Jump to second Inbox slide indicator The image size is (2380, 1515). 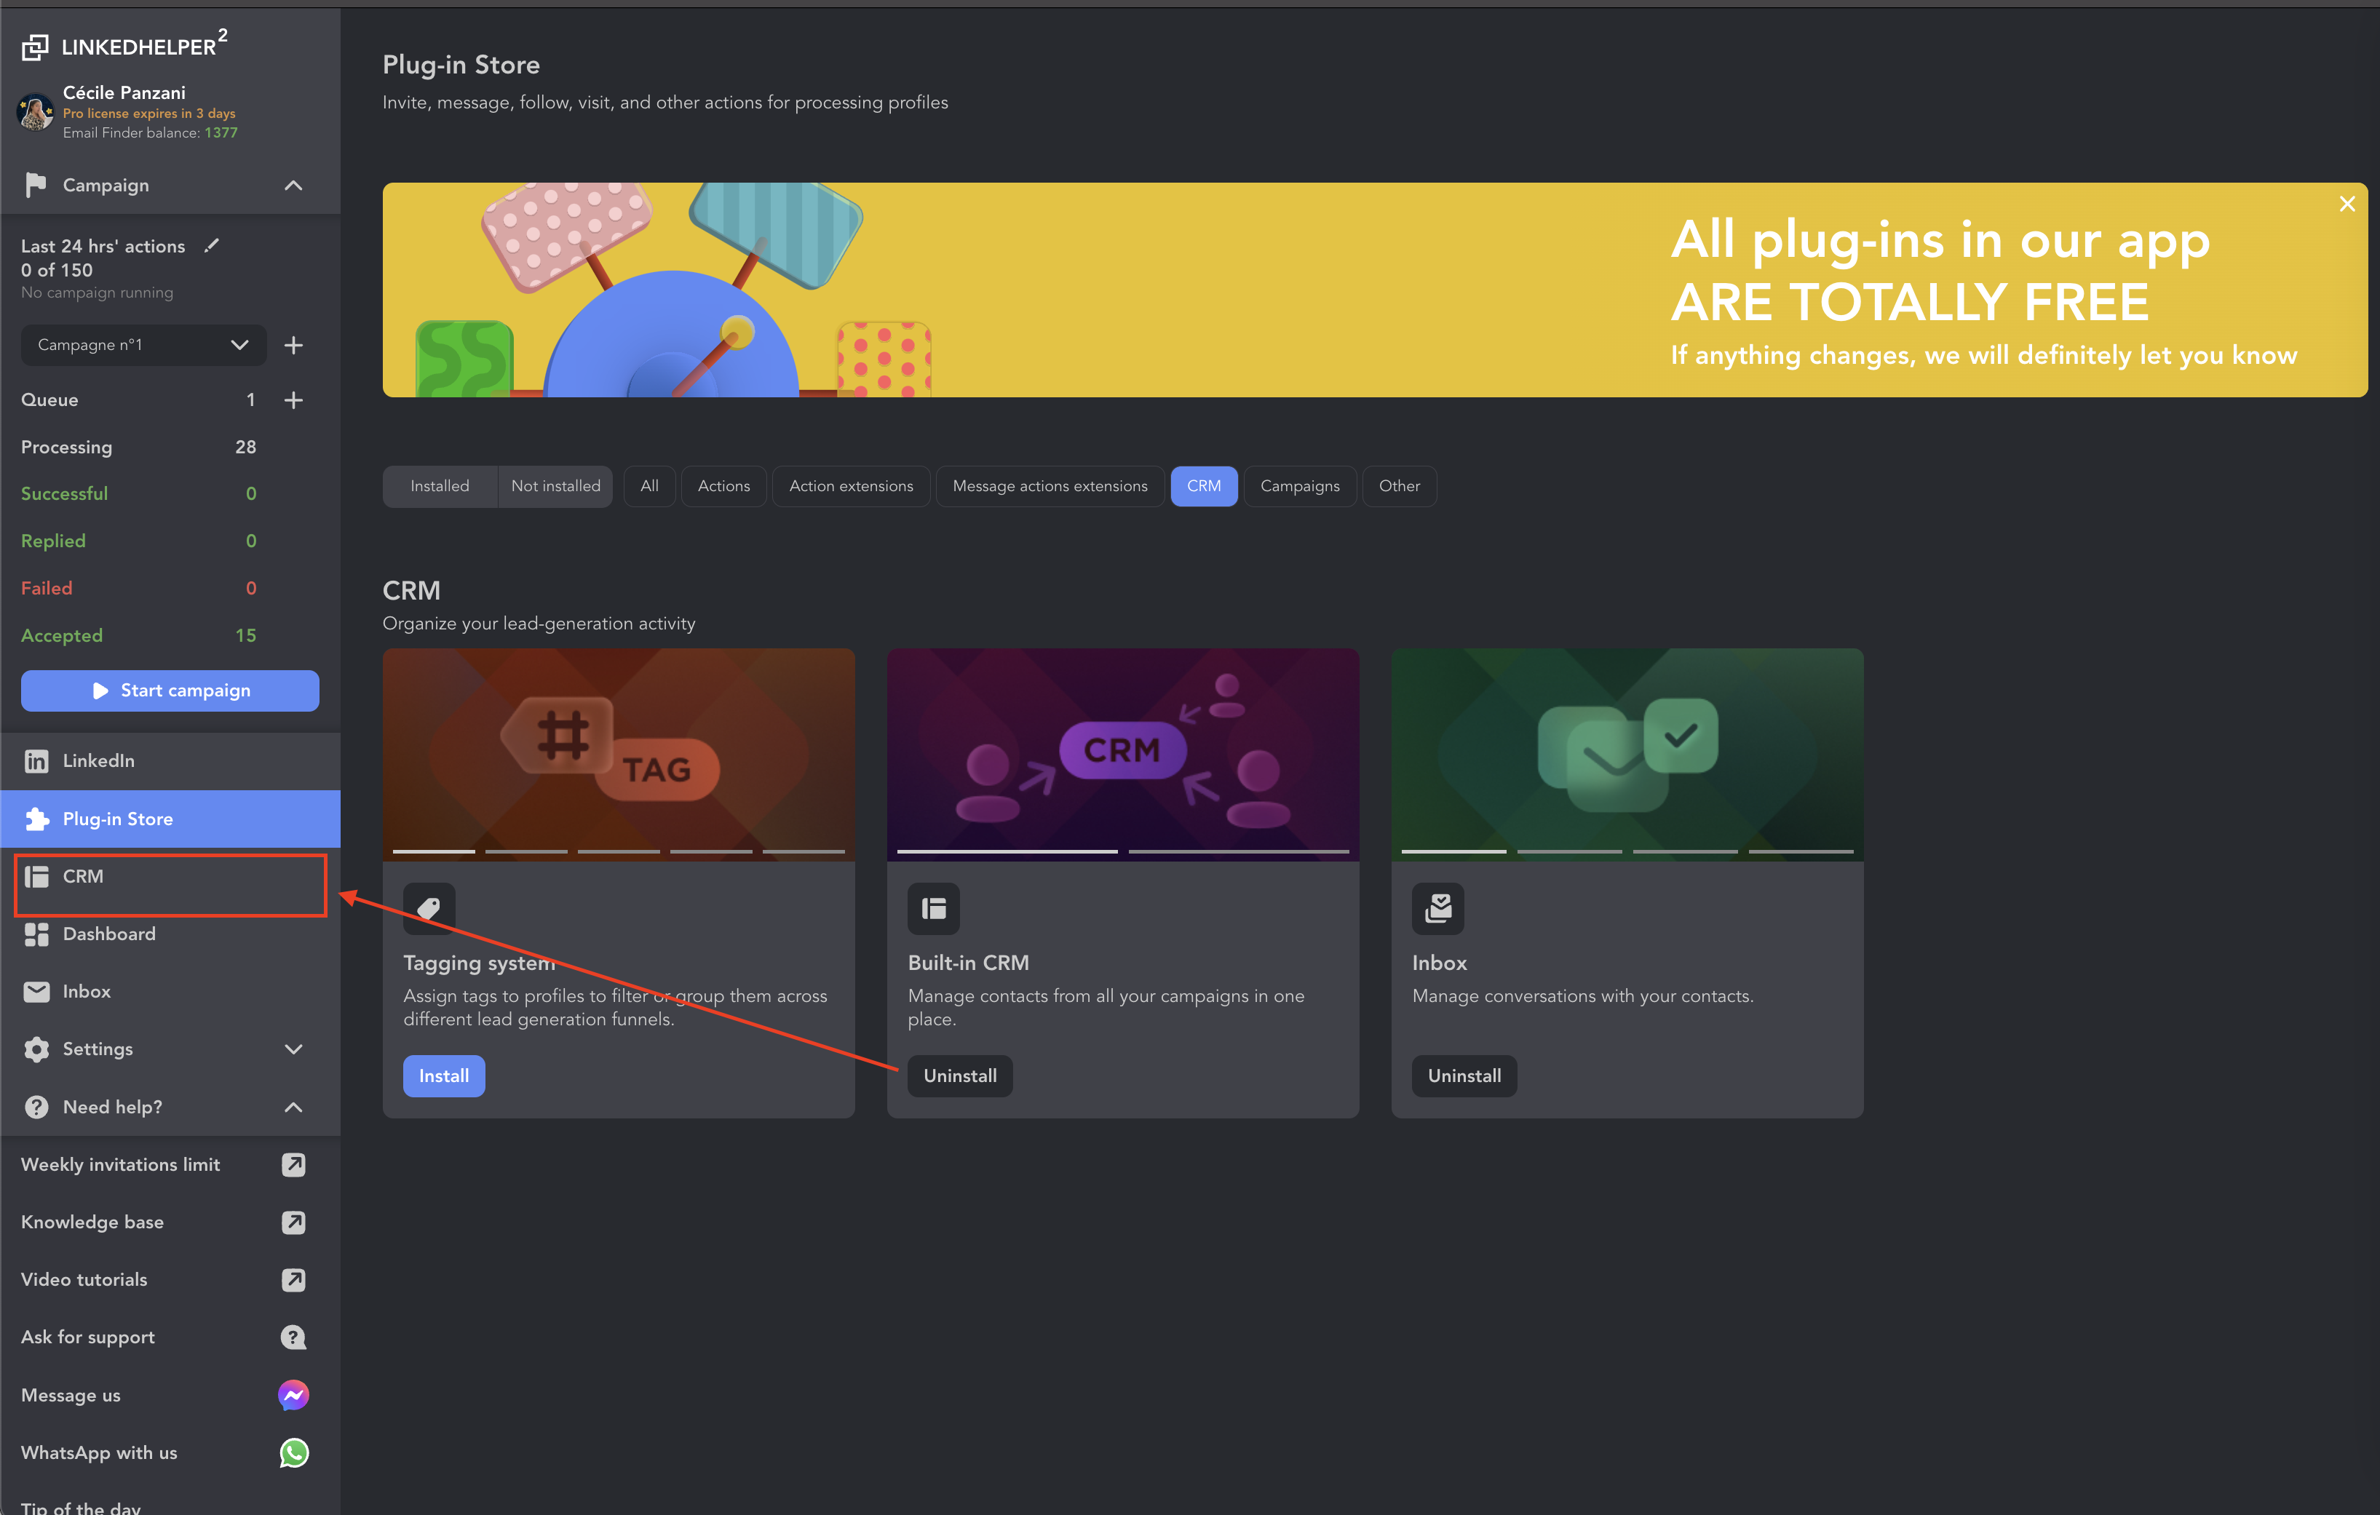[x=1569, y=851]
